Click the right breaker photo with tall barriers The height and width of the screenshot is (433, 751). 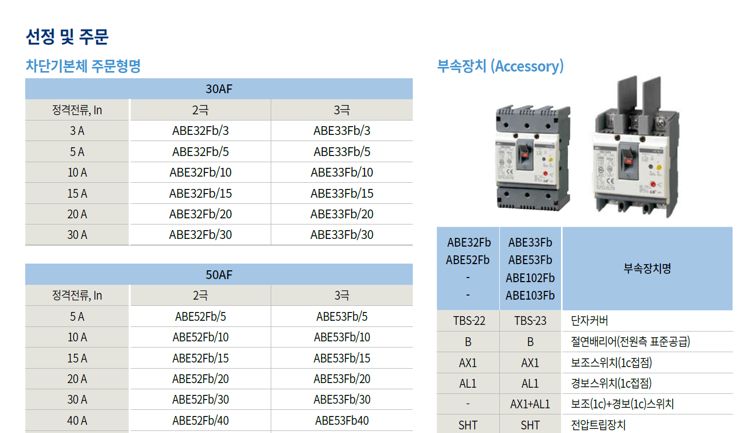636,147
